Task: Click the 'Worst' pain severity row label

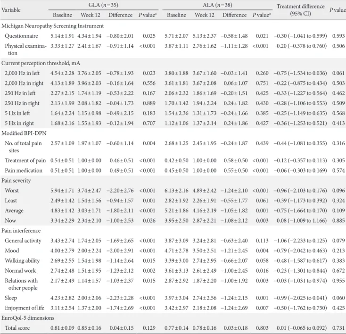Action: pyautogui.click(x=12, y=191)
